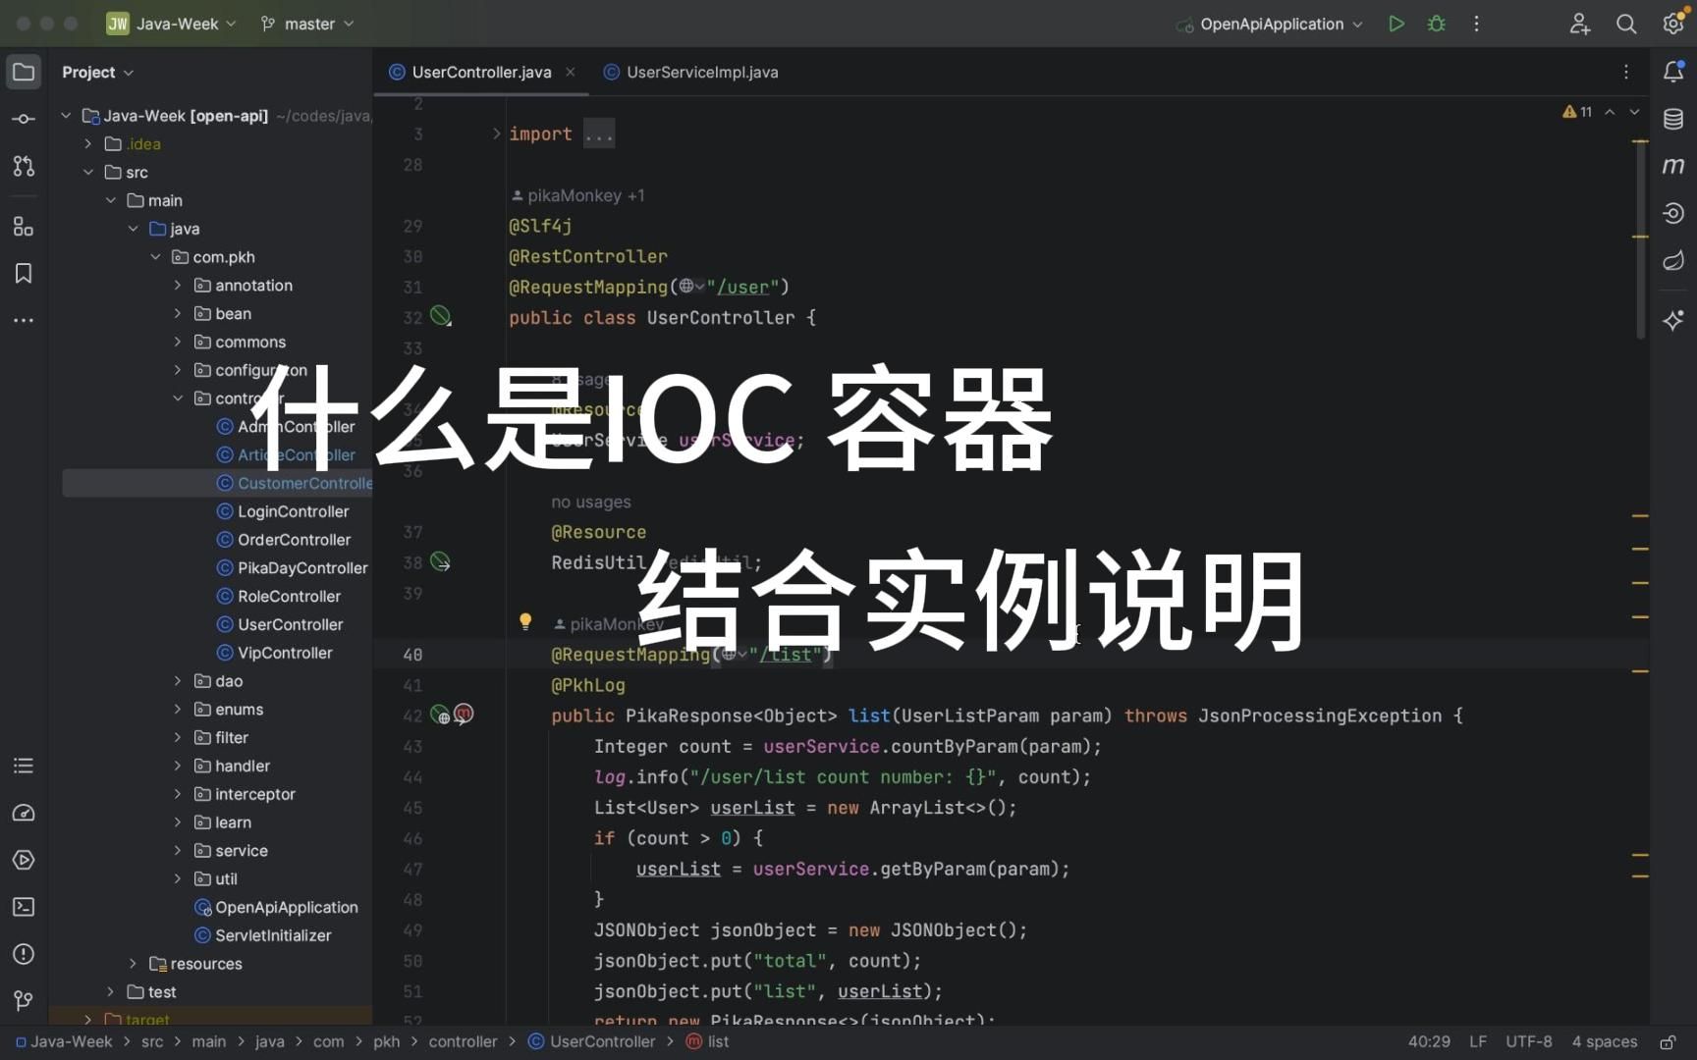The height and width of the screenshot is (1060, 1697).
Task: Click UserController breadcrumb in status bar
Action: [592, 1041]
